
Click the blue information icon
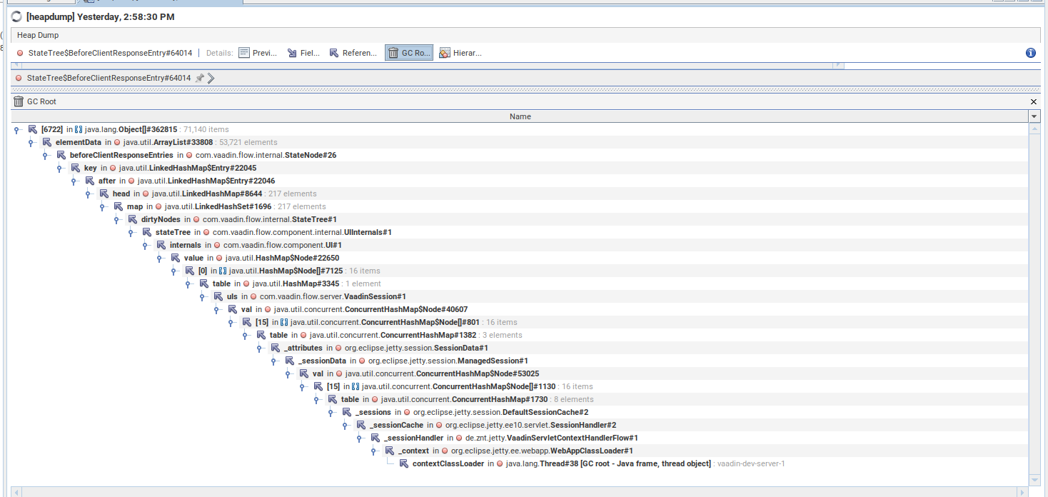[1030, 53]
